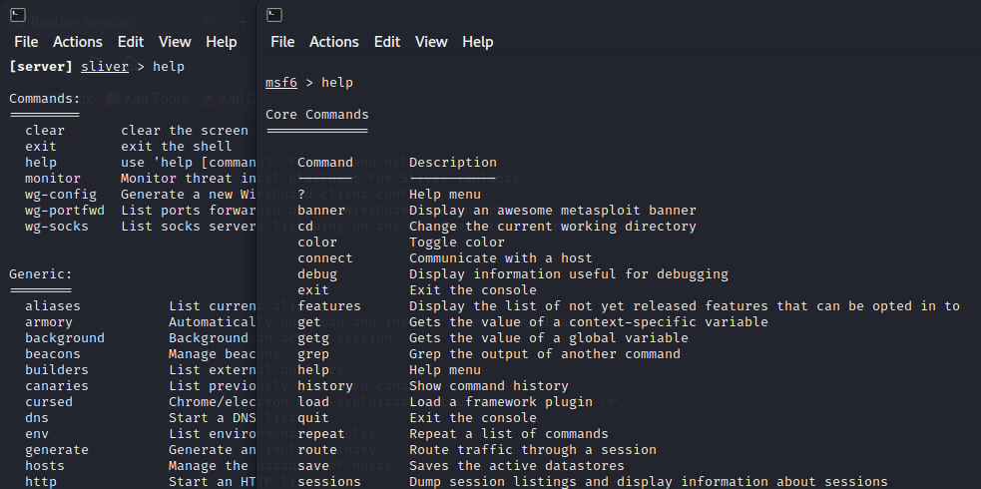Click 'Show command history' description text

click(x=489, y=386)
